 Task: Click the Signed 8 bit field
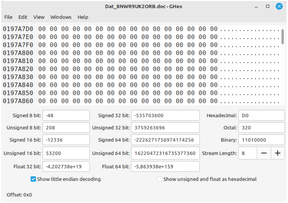click(66, 116)
